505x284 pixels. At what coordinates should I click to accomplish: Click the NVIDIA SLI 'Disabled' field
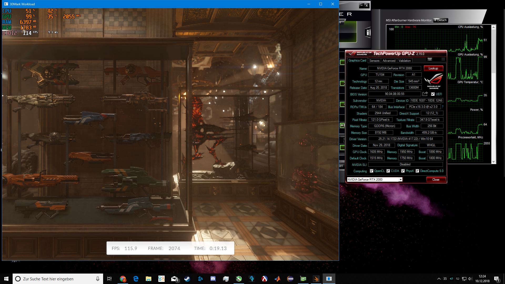pos(406,164)
